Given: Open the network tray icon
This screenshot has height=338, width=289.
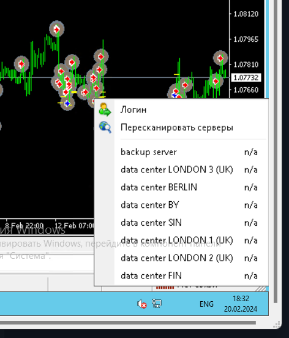Looking at the screenshot, I should point(157,304).
